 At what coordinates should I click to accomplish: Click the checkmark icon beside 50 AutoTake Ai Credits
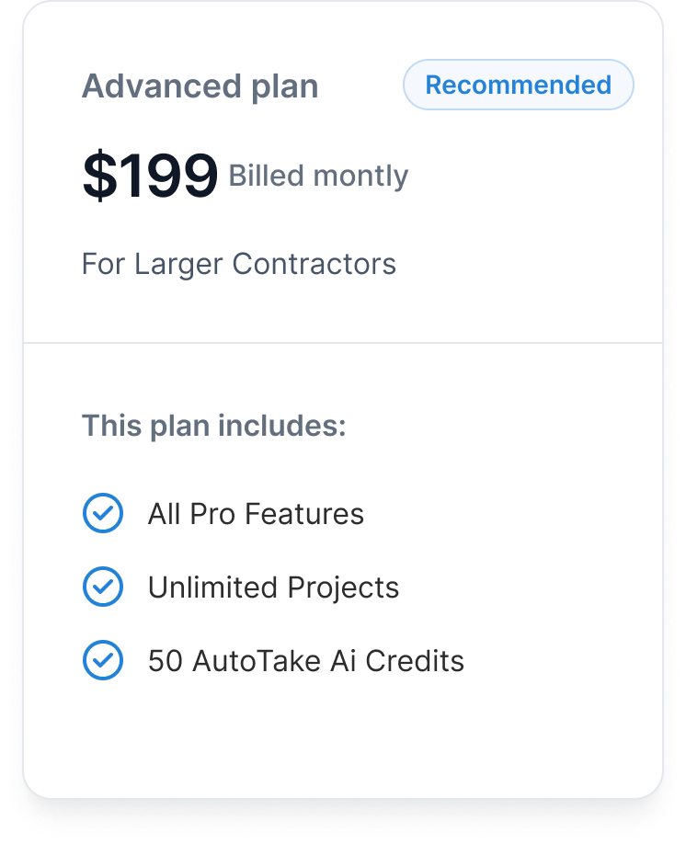103,660
